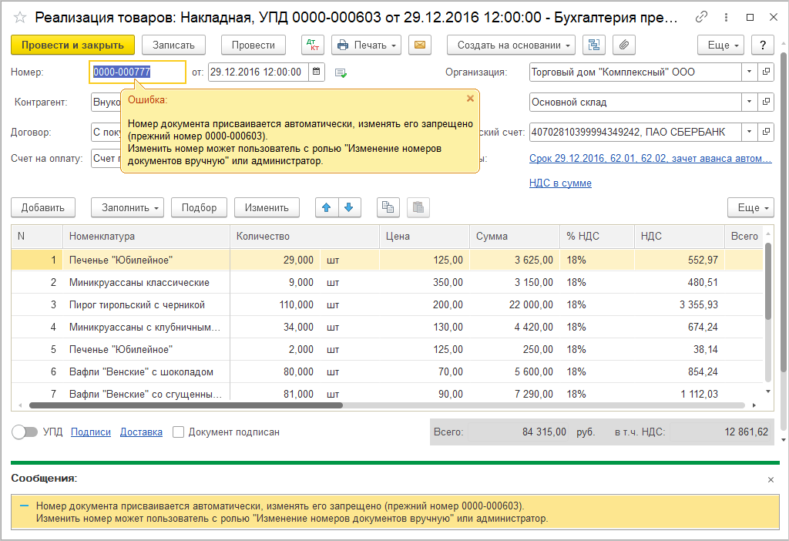Screen dimensions: 789x541
Task: Open Доставка link
Action: (x=141, y=432)
